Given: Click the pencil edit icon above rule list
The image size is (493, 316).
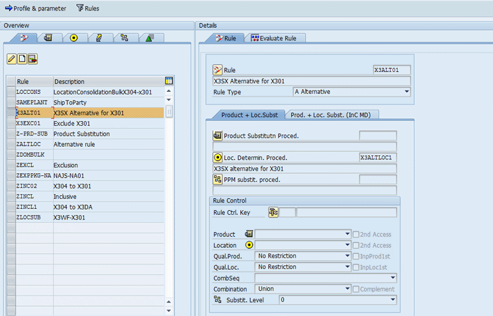Looking at the screenshot, I should click(11, 59).
